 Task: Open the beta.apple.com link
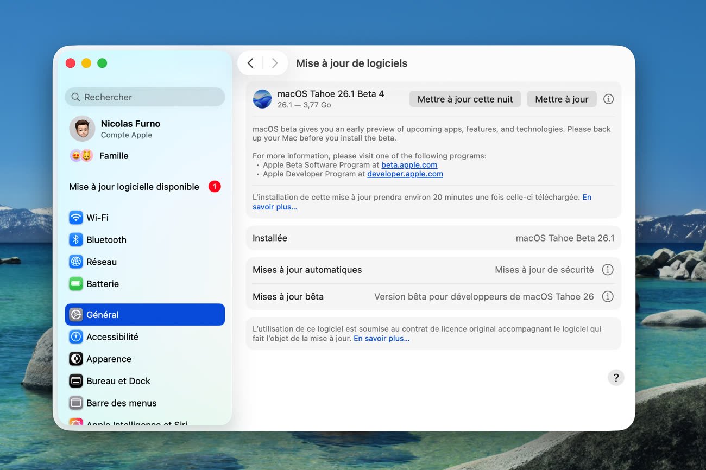click(x=409, y=165)
